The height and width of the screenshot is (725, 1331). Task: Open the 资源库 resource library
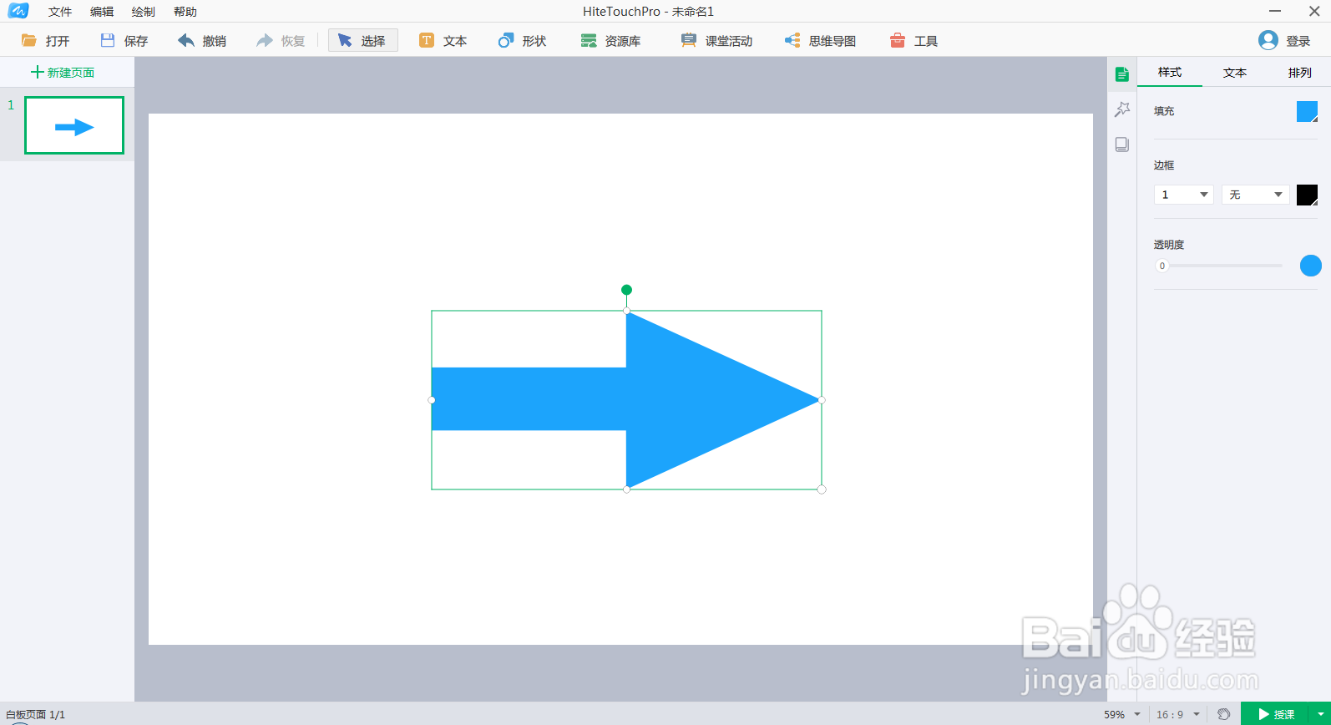611,41
